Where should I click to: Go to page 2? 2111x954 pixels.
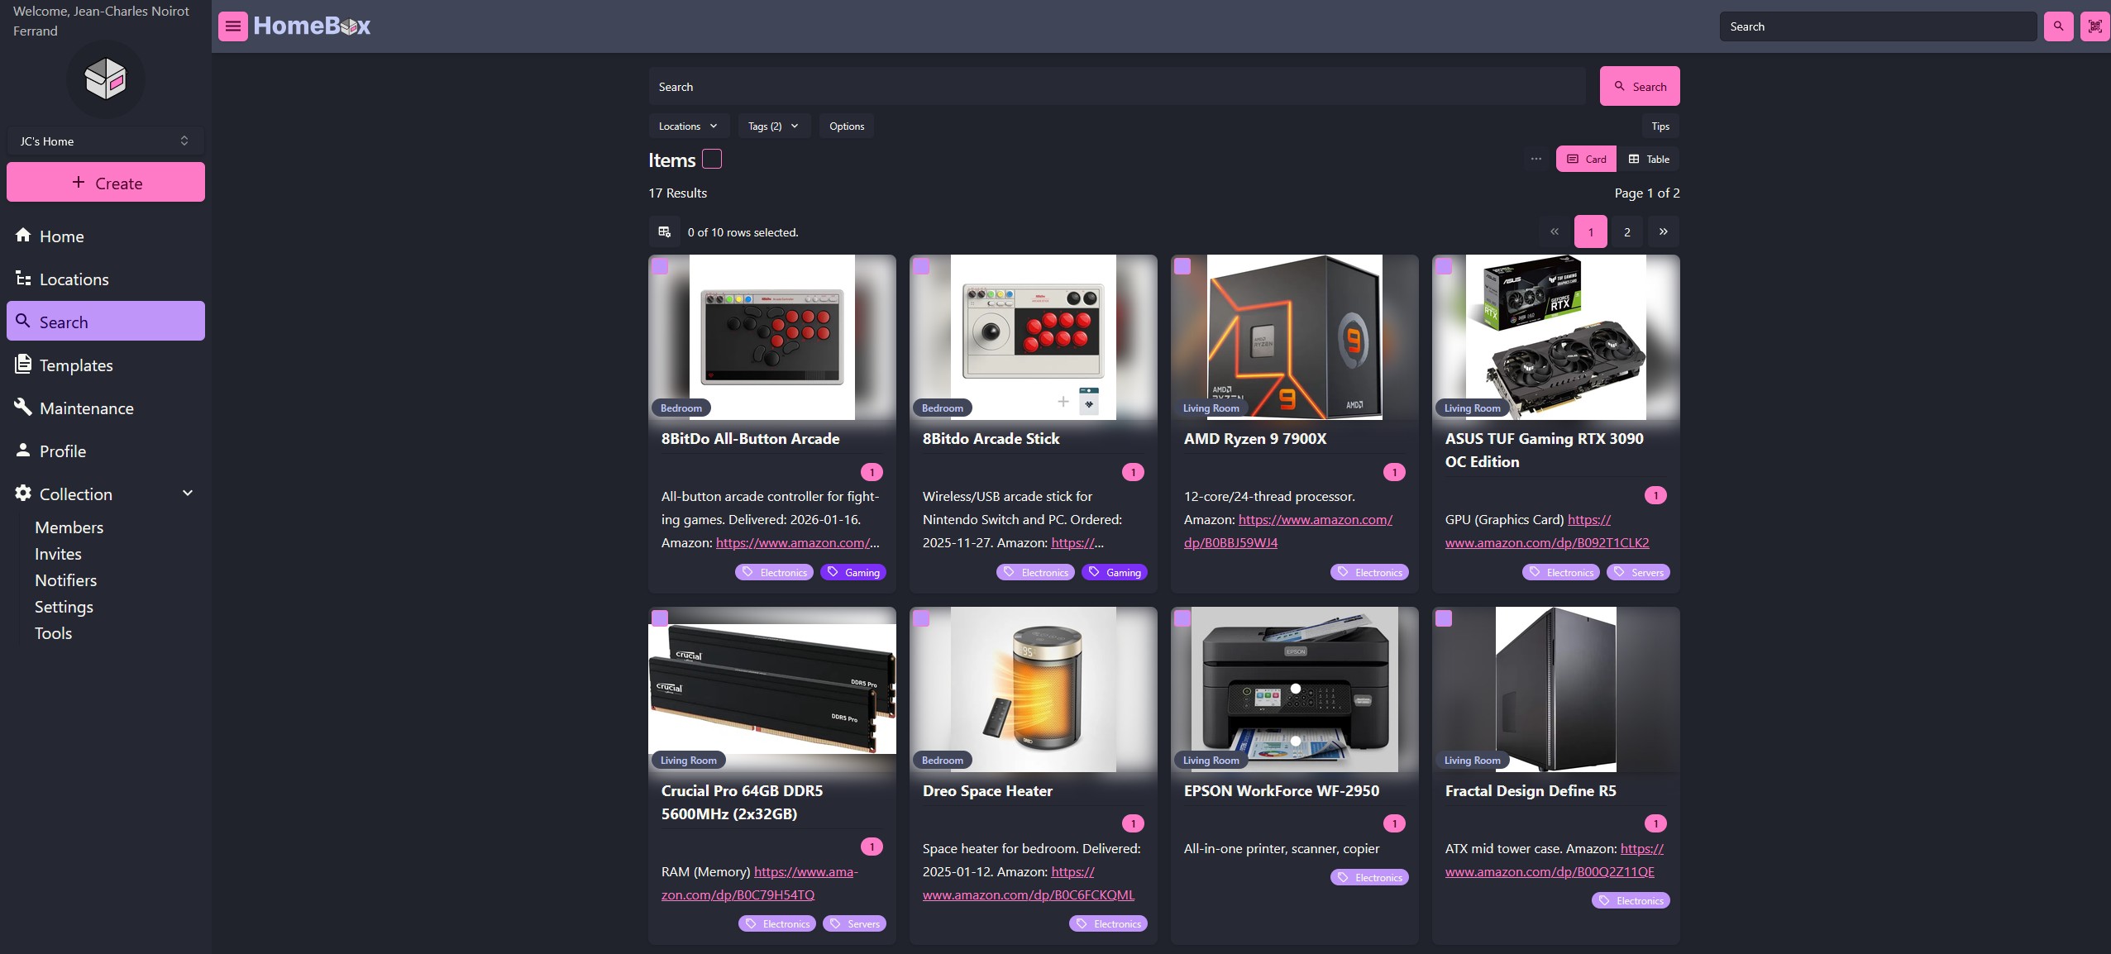pos(1627,231)
